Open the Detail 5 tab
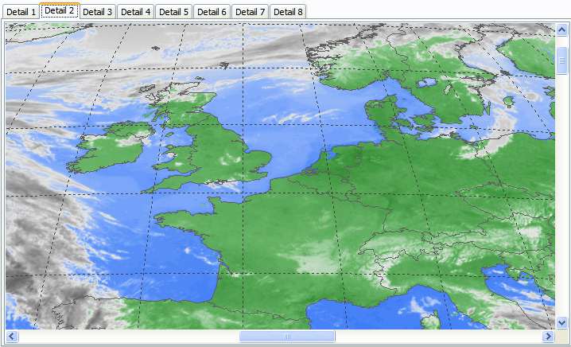571x347 pixels. pos(173,12)
